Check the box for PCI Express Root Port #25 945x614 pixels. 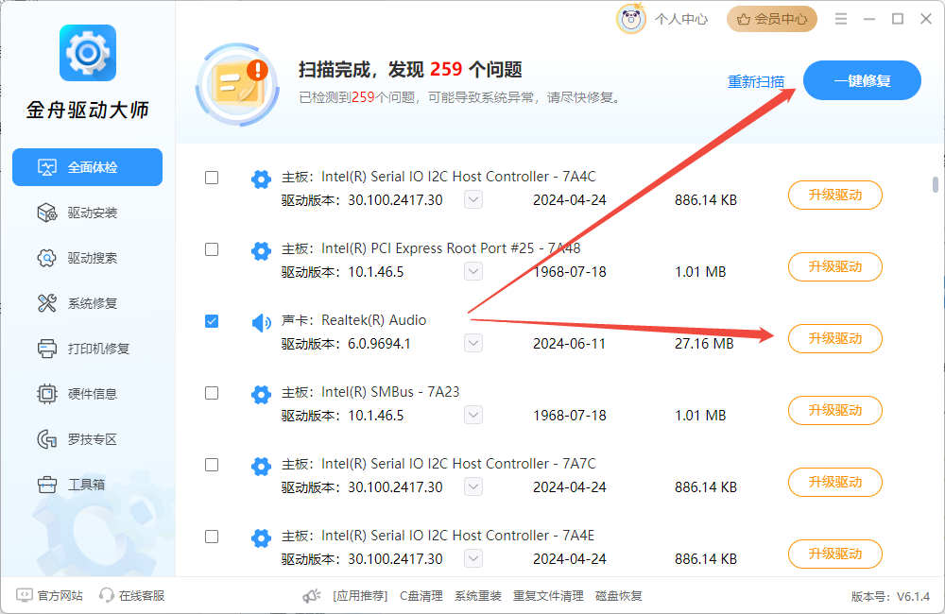click(212, 249)
